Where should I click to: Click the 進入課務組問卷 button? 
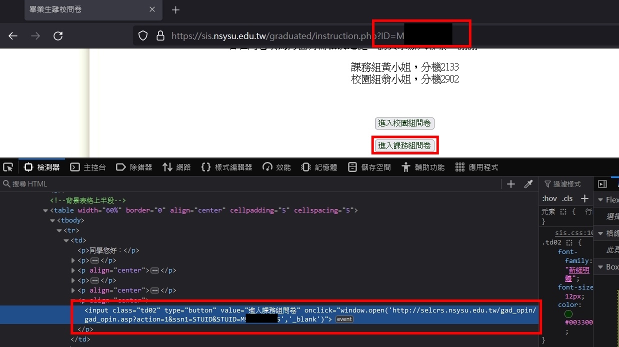coord(404,145)
